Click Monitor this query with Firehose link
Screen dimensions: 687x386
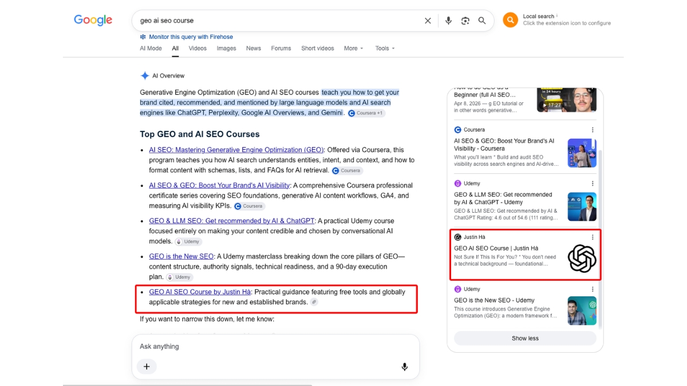(x=191, y=37)
